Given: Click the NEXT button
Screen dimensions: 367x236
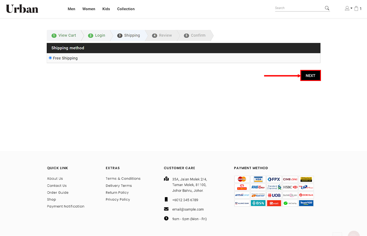Looking at the screenshot, I should (310, 76).
